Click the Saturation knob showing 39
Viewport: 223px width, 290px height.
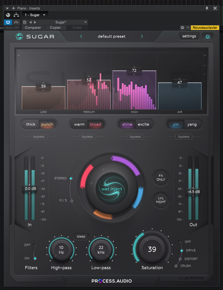tap(152, 249)
